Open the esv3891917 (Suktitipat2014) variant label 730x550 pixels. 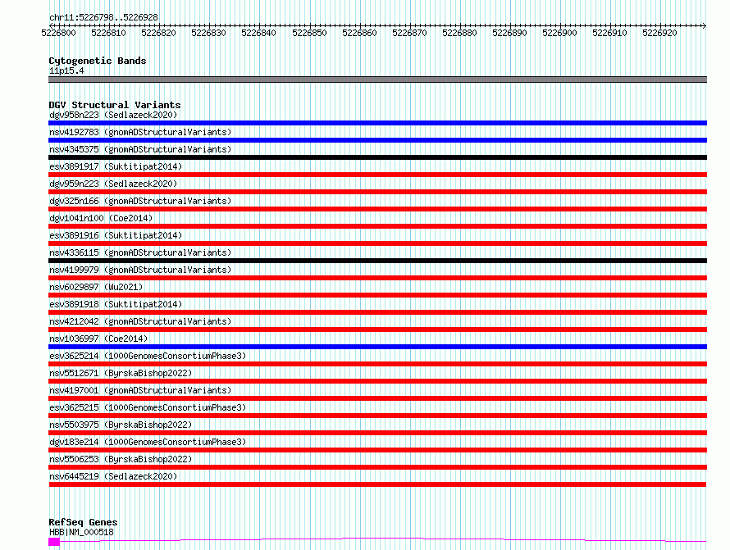[x=116, y=166]
